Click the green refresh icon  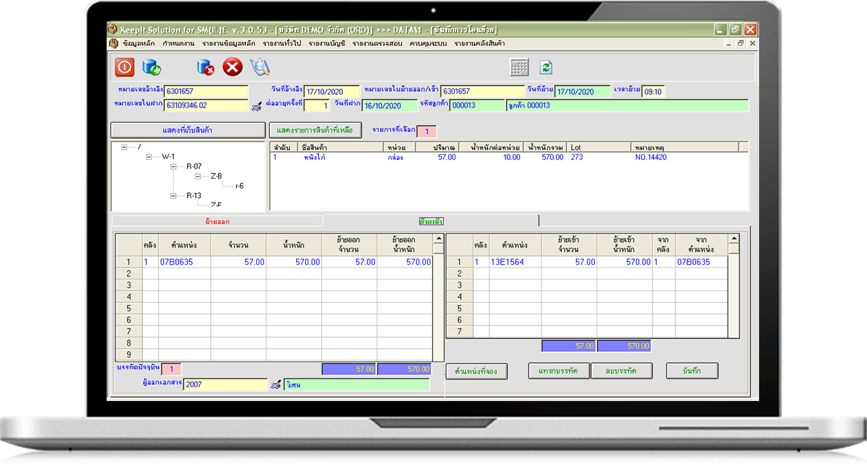click(546, 67)
